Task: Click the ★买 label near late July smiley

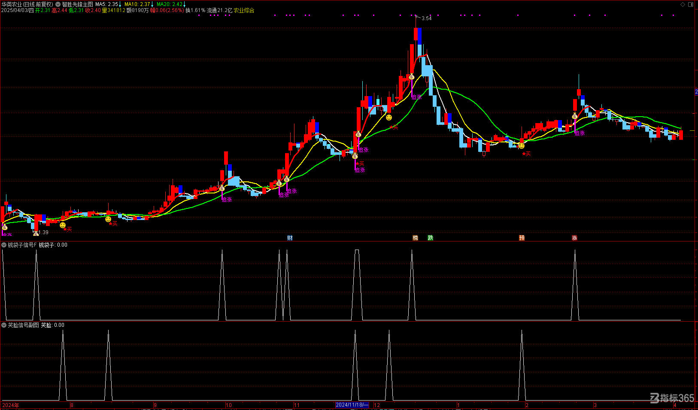Action: [x=67, y=229]
